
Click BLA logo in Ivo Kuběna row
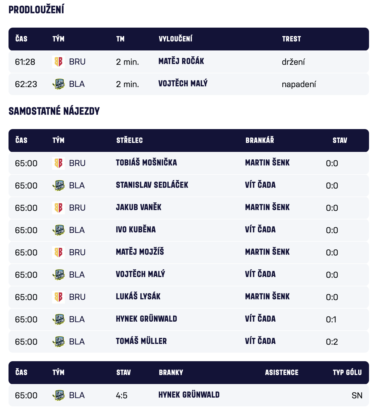pyautogui.click(x=58, y=230)
